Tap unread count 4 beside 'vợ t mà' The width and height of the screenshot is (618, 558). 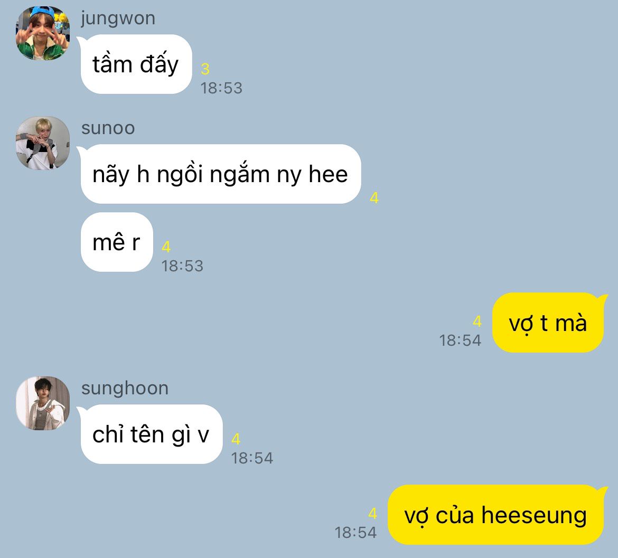click(x=477, y=321)
